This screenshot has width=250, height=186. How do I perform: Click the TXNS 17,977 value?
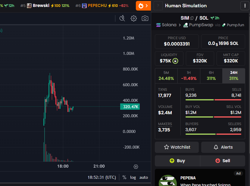coord(164,95)
